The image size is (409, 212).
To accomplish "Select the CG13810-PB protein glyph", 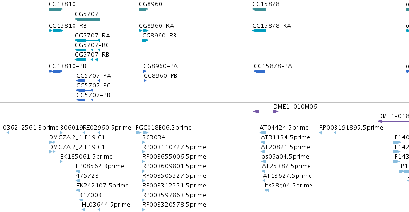I will pyautogui.click(x=56, y=71).
